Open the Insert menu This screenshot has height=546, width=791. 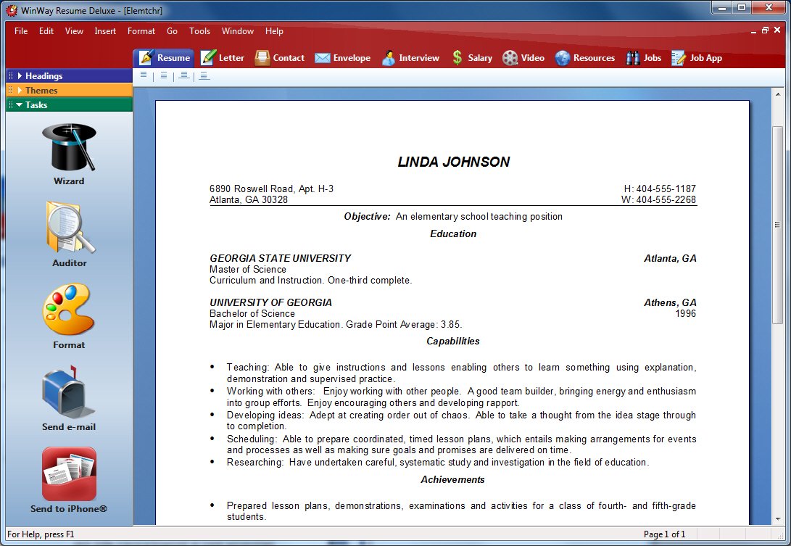[x=105, y=31]
